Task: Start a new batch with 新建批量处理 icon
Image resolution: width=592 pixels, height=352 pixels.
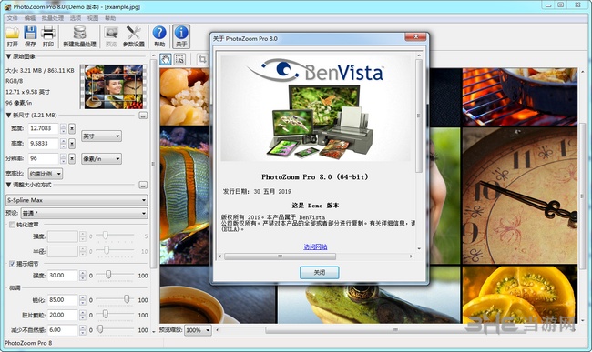Action: pyautogui.click(x=79, y=33)
